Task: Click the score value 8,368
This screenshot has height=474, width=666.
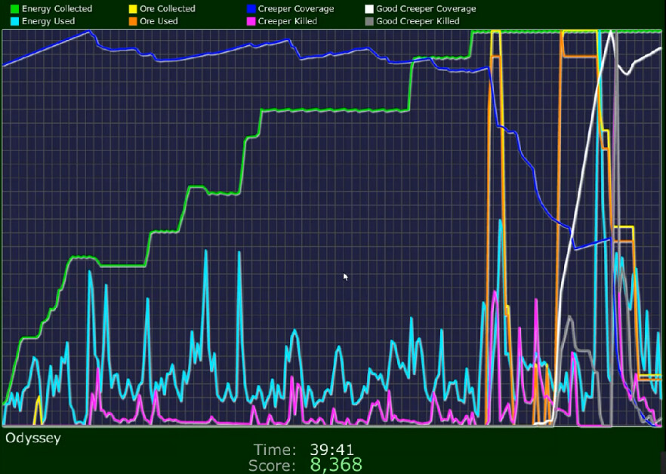Action: click(336, 465)
